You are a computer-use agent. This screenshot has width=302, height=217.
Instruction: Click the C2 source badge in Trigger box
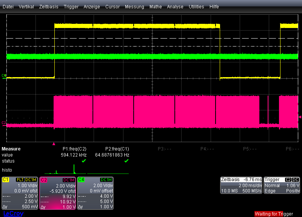(288, 180)
